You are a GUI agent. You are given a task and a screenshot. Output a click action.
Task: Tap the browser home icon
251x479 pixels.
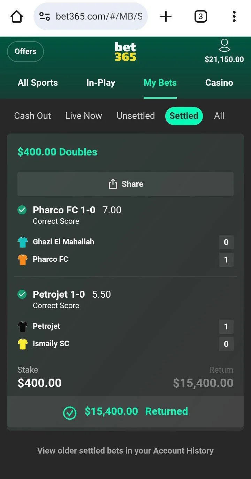click(17, 16)
